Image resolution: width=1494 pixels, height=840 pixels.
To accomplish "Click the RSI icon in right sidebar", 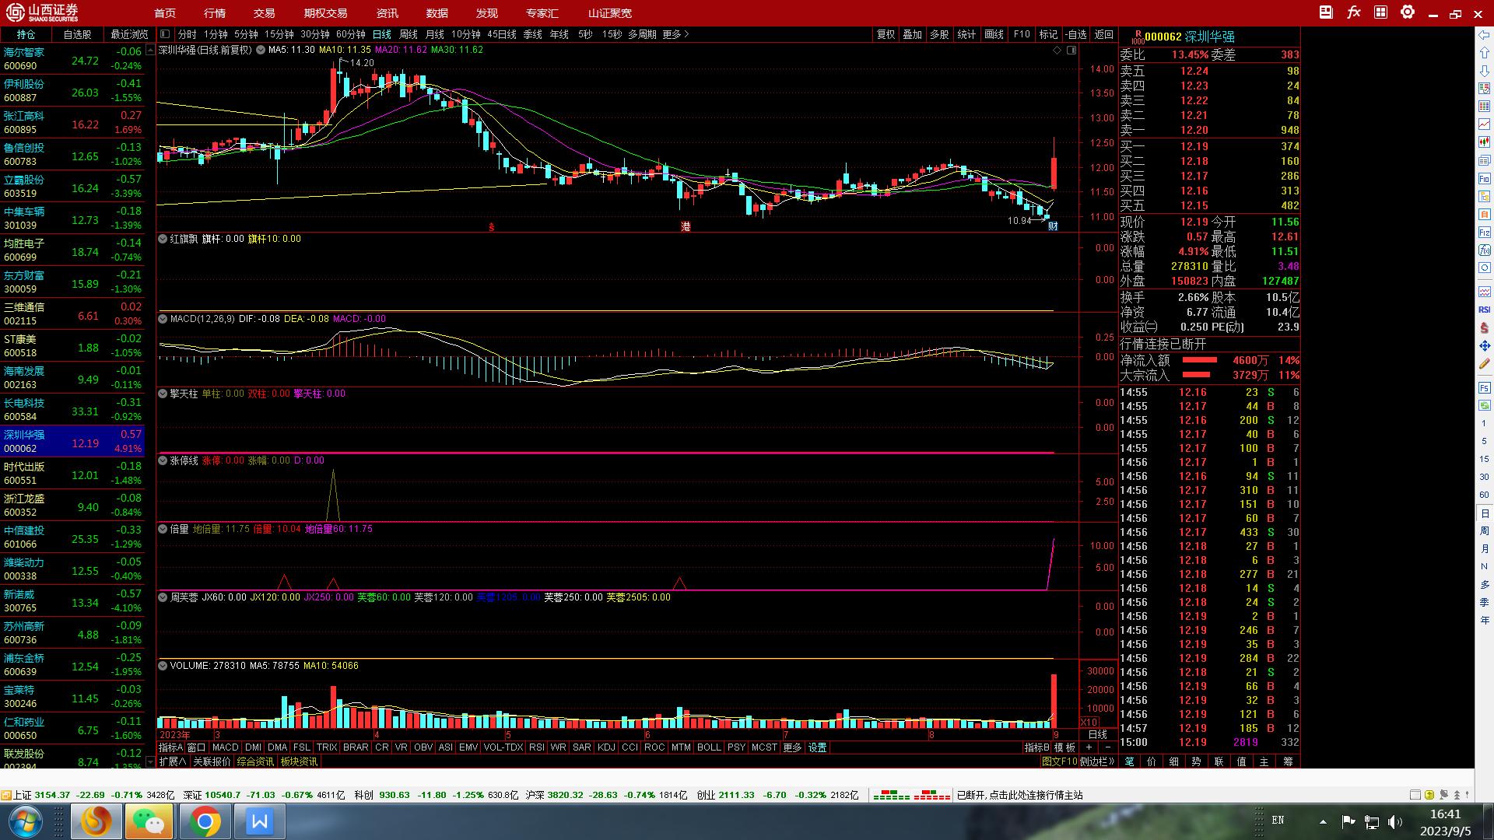I will [x=1484, y=310].
